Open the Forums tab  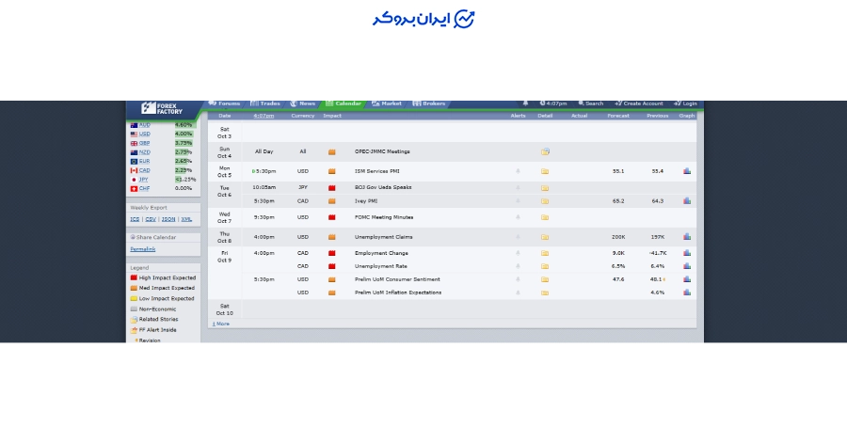[224, 103]
